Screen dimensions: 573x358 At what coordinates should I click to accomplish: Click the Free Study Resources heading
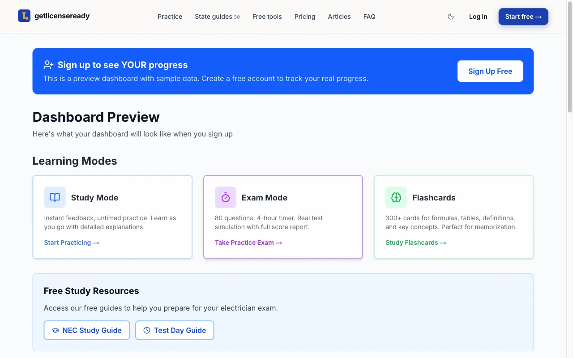pos(91,291)
